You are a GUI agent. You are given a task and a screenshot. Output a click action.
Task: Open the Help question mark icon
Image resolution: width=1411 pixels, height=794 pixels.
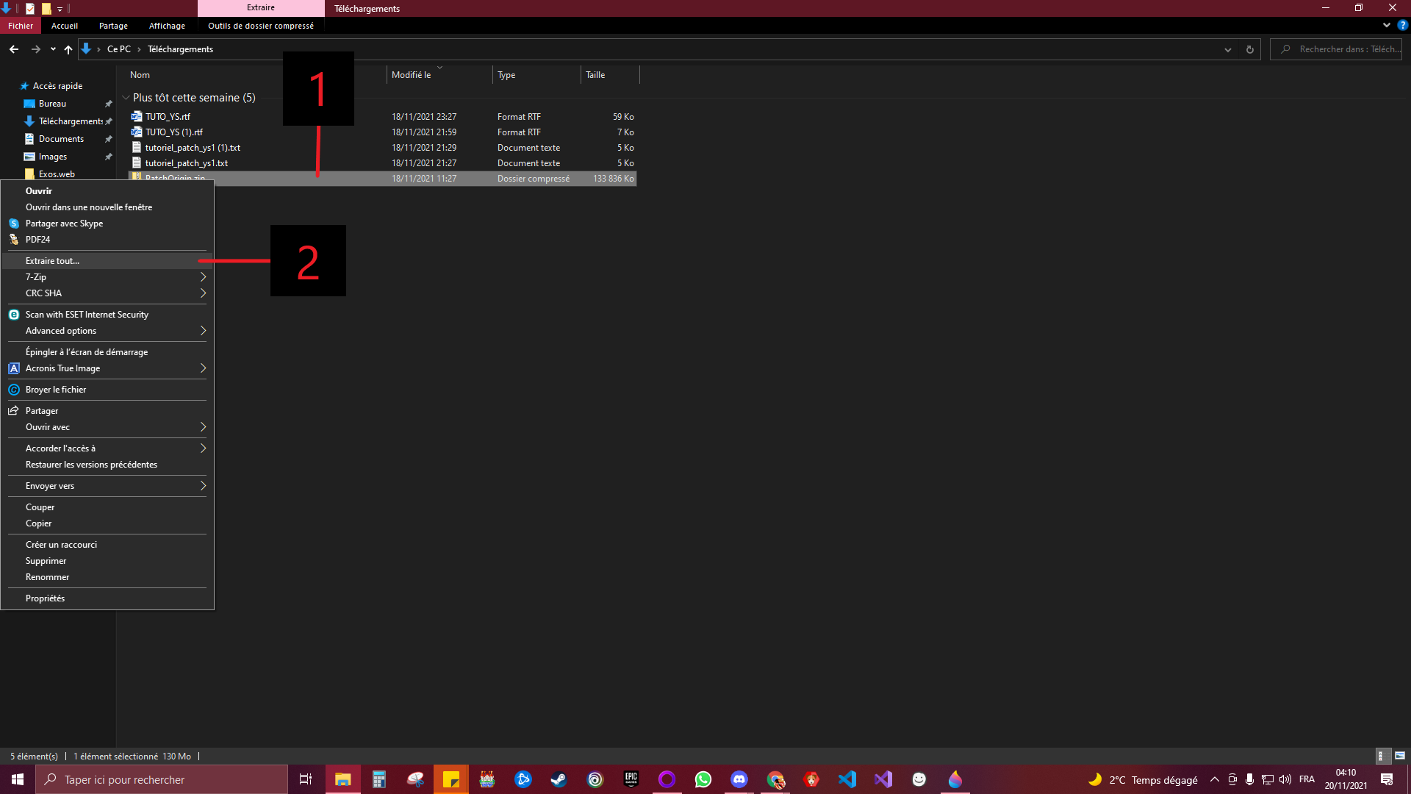(x=1402, y=25)
